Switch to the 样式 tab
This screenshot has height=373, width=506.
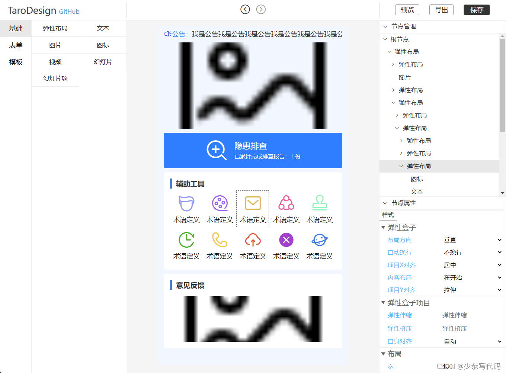388,215
